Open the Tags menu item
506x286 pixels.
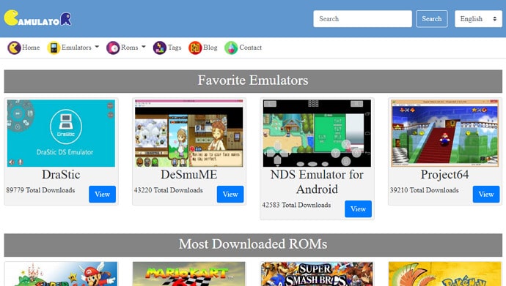click(x=175, y=48)
